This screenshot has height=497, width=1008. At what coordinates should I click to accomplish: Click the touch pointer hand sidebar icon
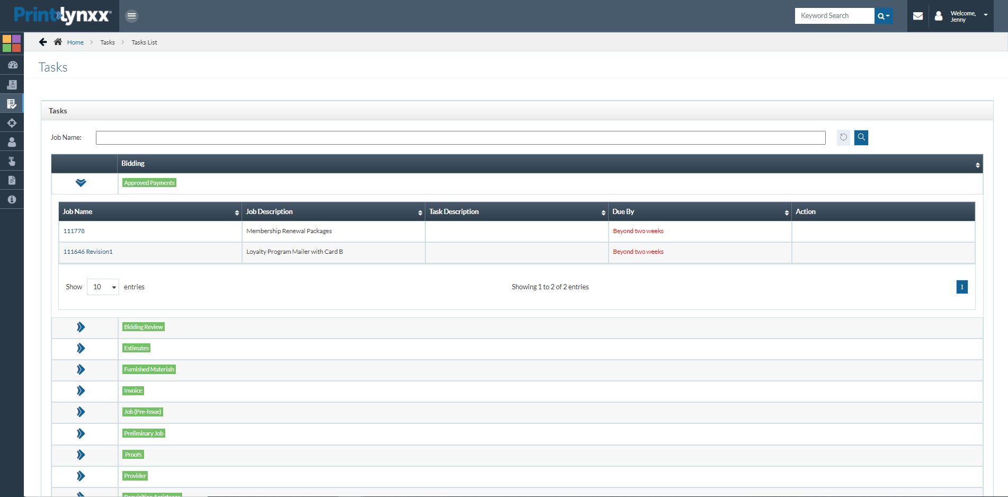[x=12, y=161]
